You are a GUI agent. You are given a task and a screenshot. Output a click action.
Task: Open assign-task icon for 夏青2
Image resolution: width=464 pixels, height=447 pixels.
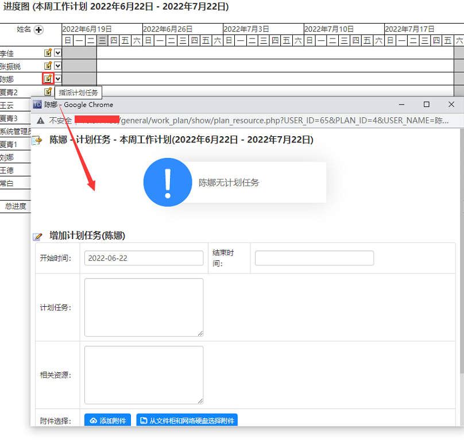click(x=48, y=92)
